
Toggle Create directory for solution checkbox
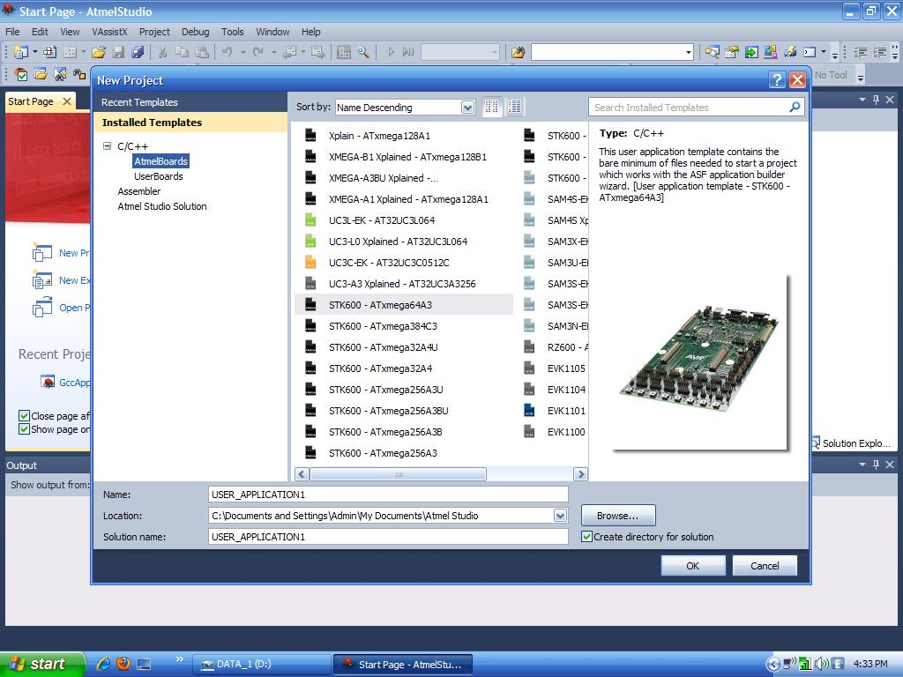click(x=587, y=537)
